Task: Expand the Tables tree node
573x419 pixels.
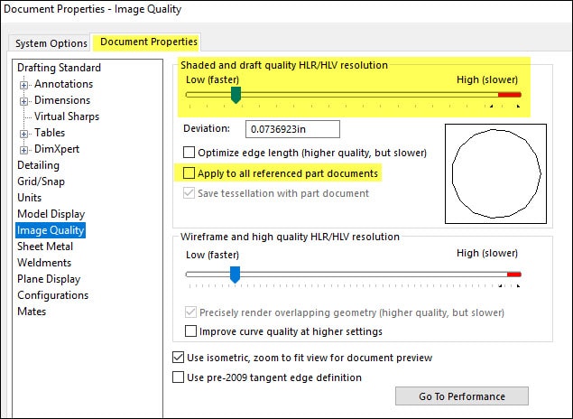Action: pyautogui.click(x=23, y=134)
